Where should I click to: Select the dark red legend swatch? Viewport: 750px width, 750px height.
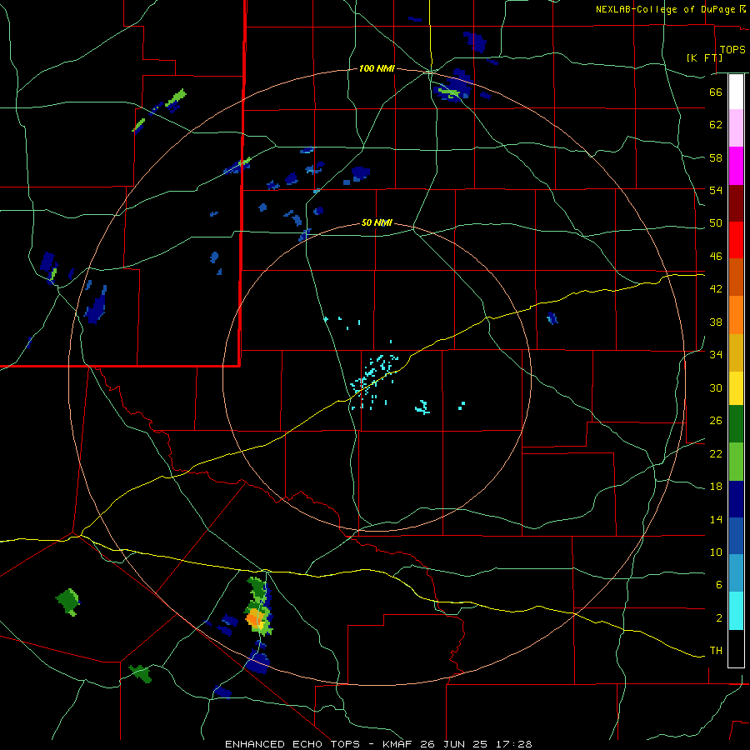736,203
